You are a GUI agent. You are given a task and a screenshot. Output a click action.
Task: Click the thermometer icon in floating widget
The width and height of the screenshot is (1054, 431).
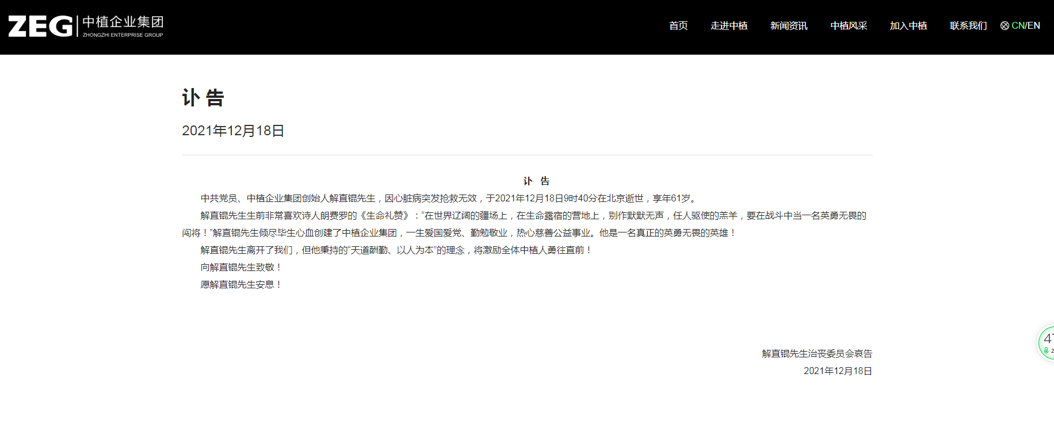[x=1046, y=350]
